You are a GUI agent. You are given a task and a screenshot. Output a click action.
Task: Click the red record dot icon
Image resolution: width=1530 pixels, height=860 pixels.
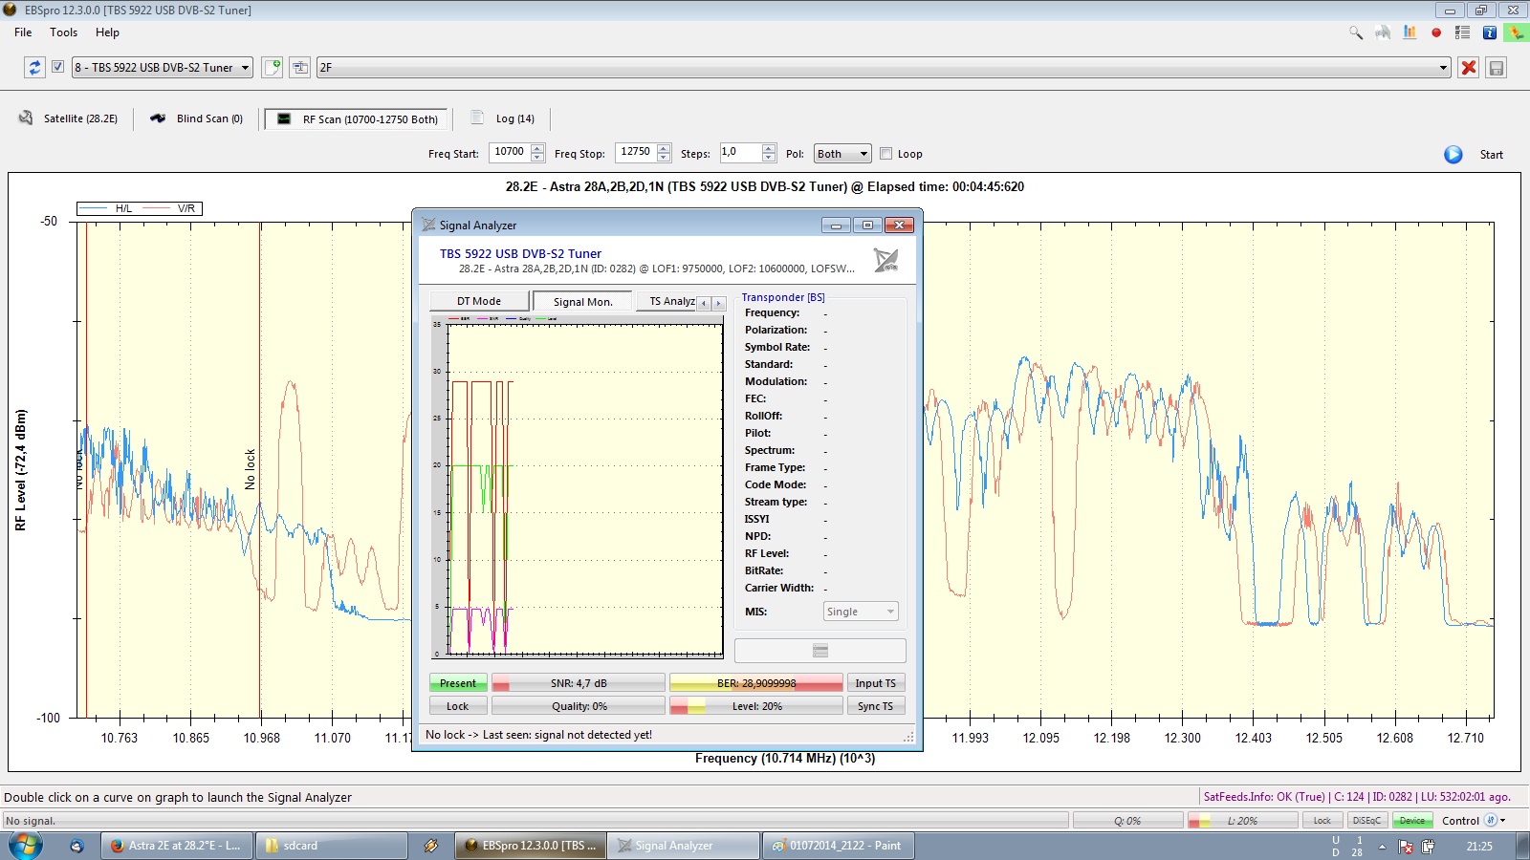pyautogui.click(x=1436, y=32)
